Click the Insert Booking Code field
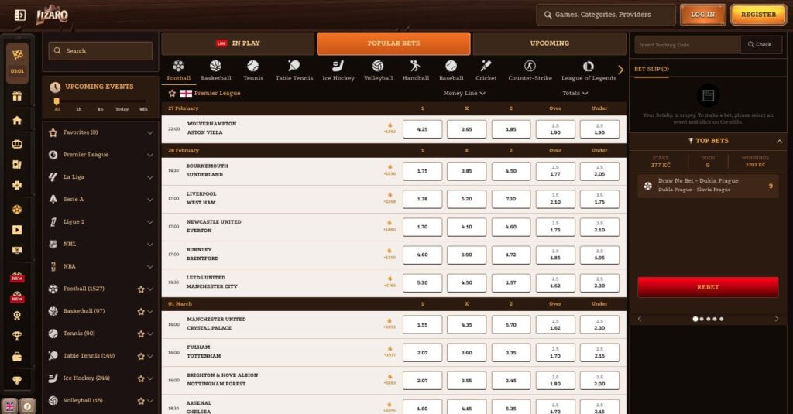 [x=688, y=44]
